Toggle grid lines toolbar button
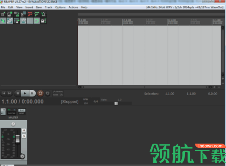The width and height of the screenshot is (226, 166). [x=30, y=21]
